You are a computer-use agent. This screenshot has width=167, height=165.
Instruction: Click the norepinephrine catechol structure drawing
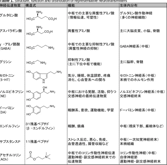(x=41, y=94)
